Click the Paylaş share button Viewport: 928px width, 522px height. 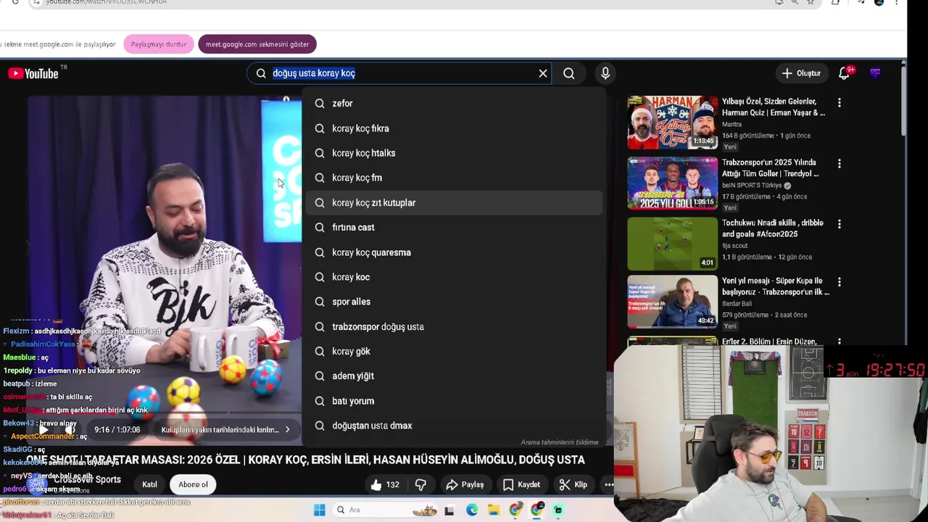pos(465,485)
